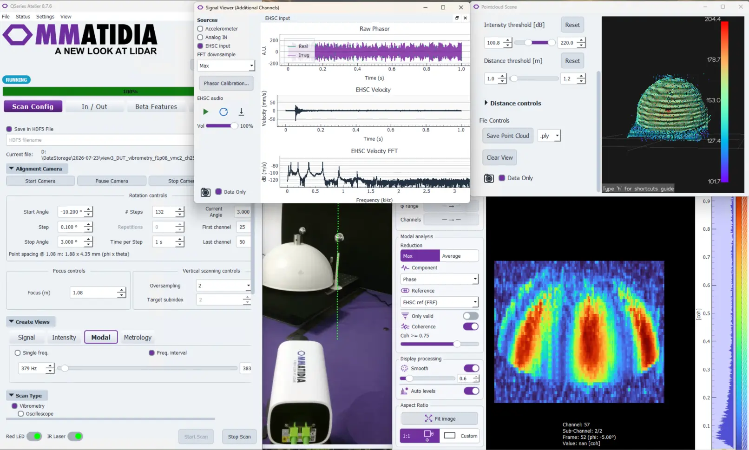749x450 pixels.
Task: Click the Stop Scan button
Action: click(239, 437)
